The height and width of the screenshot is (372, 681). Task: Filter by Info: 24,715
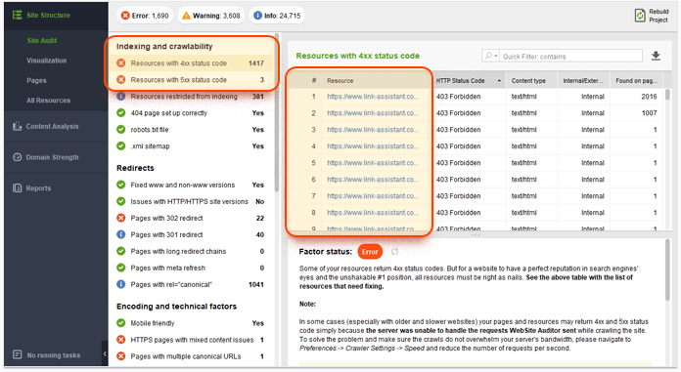(x=277, y=16)
